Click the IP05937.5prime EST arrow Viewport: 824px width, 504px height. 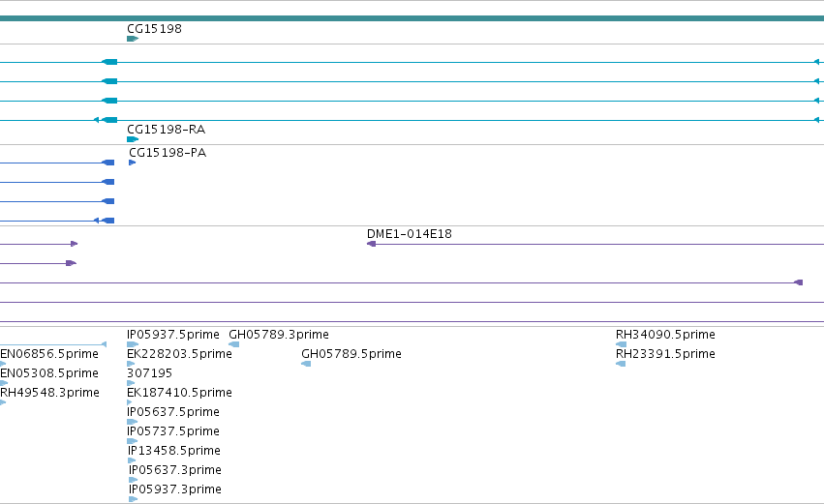click(x=133, y=344)
